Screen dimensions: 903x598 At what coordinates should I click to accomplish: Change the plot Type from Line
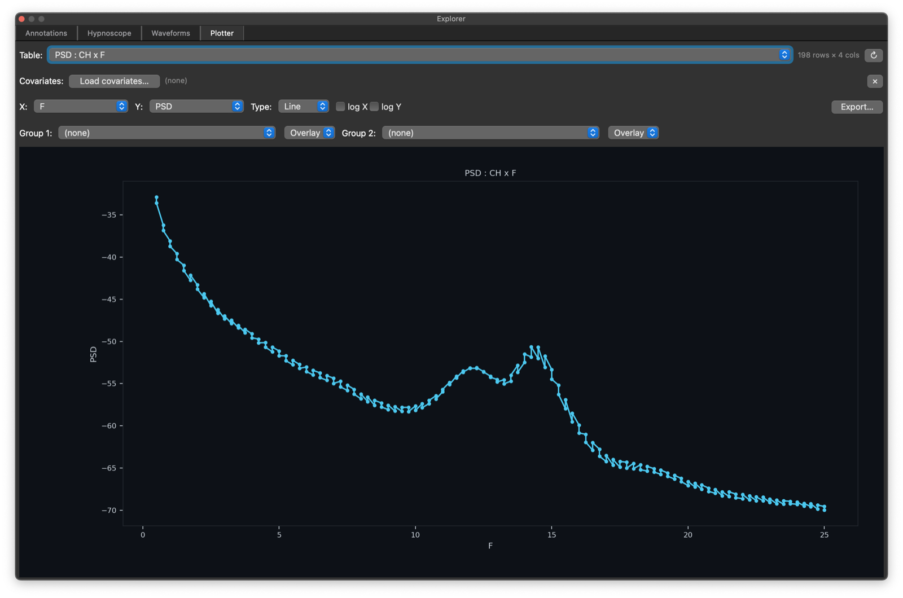[303, 107]
